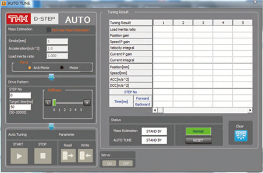Click the D-STEP product label

pyautogui.click(x=45, y=18)
